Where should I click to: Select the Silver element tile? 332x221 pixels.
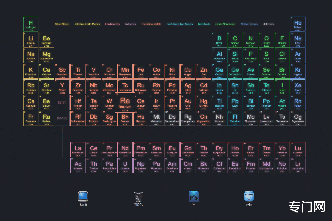(x=188, y=87)
